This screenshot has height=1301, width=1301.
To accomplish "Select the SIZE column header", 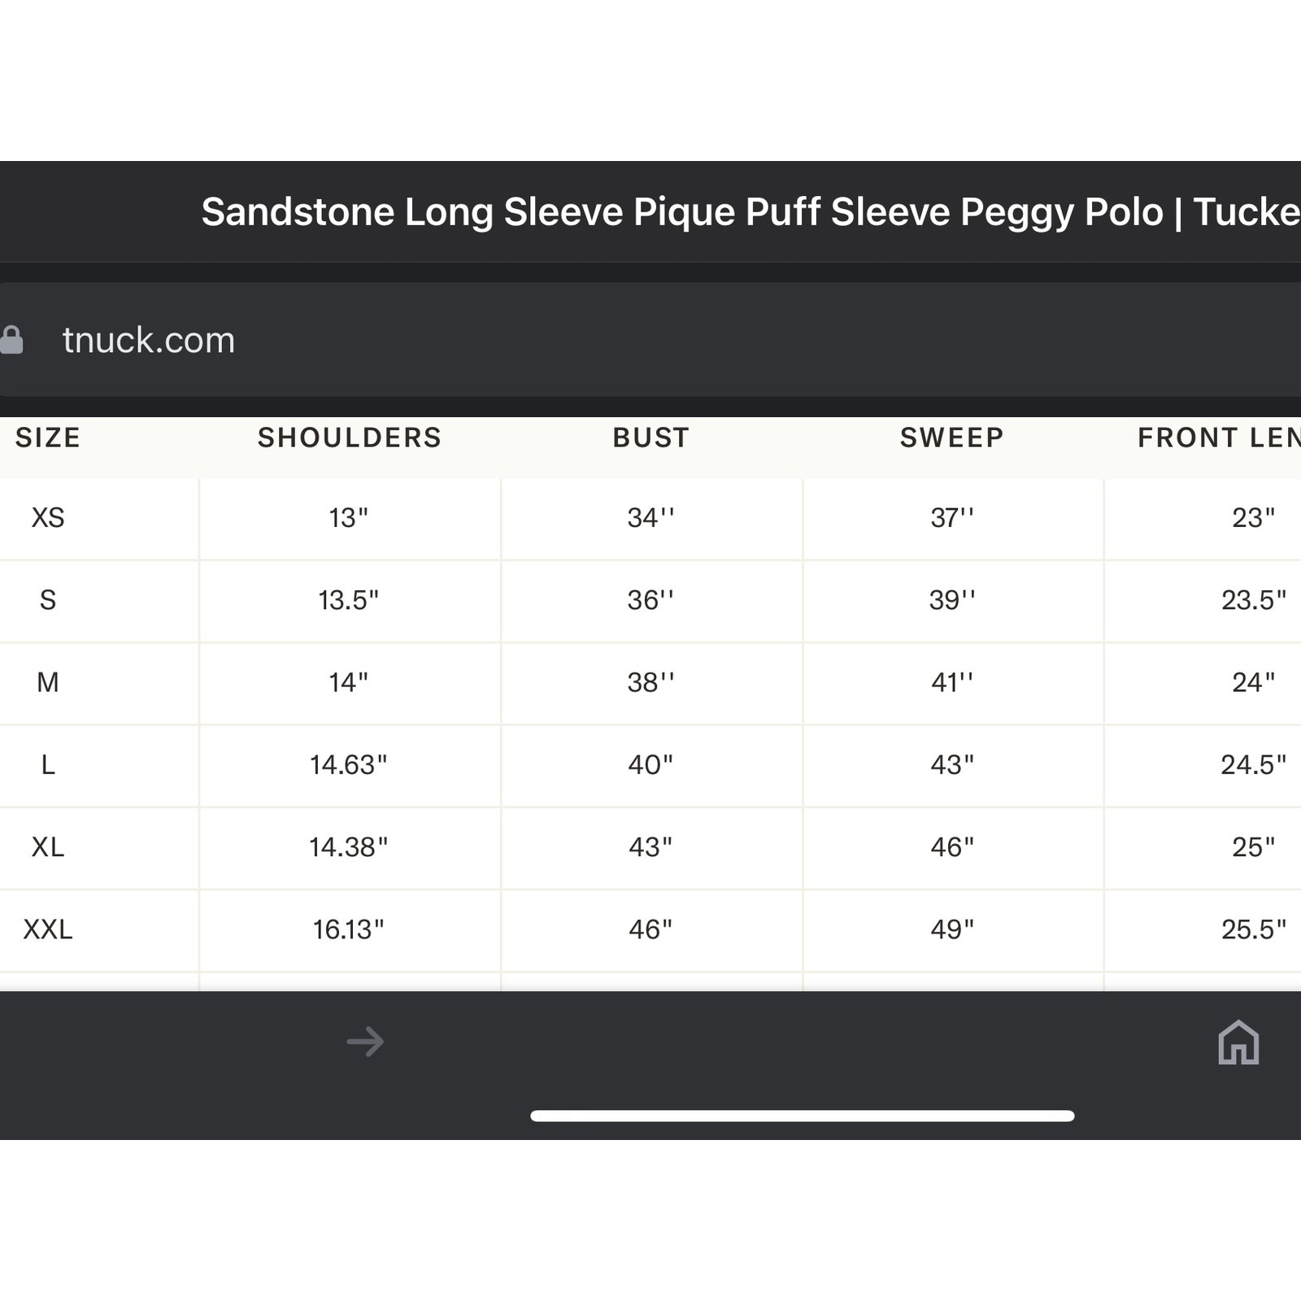I will click(48, 438).
